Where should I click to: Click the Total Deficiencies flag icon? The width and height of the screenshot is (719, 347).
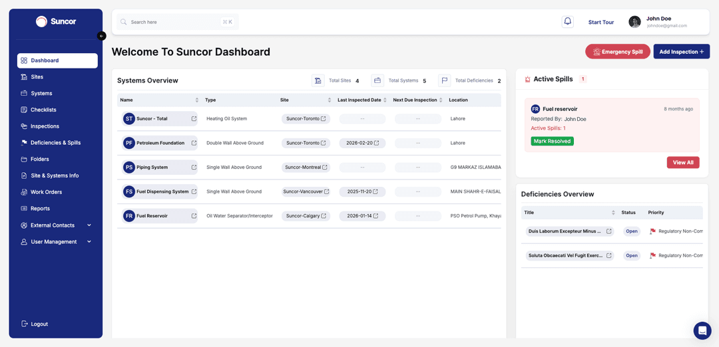point(444,80)
